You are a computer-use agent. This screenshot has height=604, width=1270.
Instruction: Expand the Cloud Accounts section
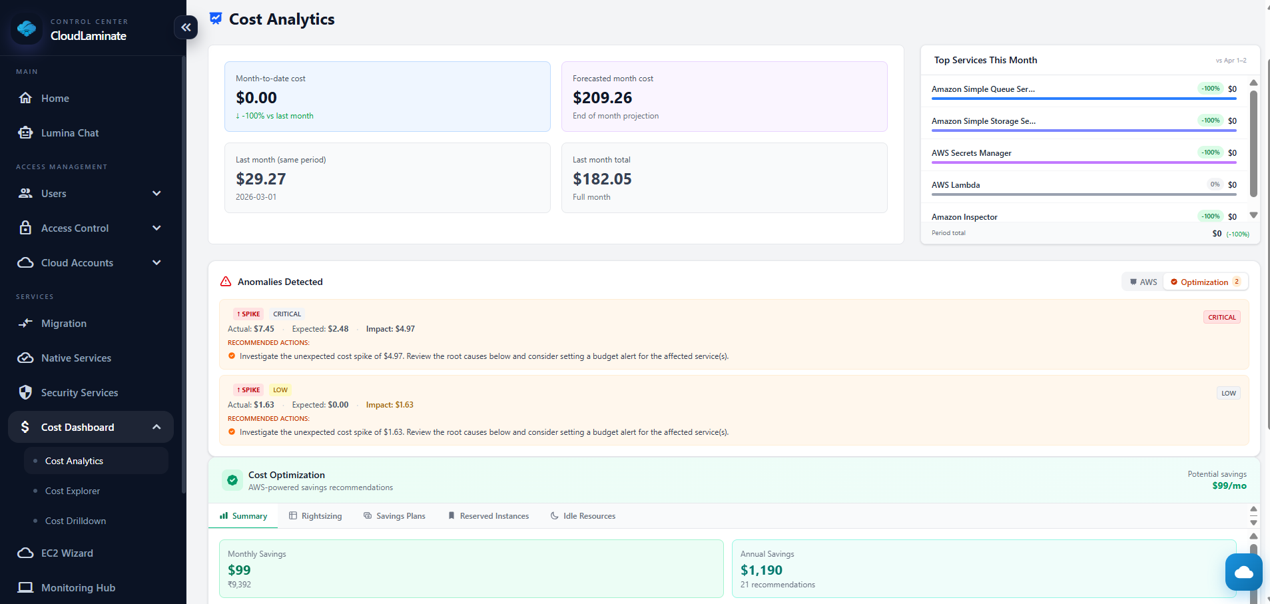tap(90, 262)
